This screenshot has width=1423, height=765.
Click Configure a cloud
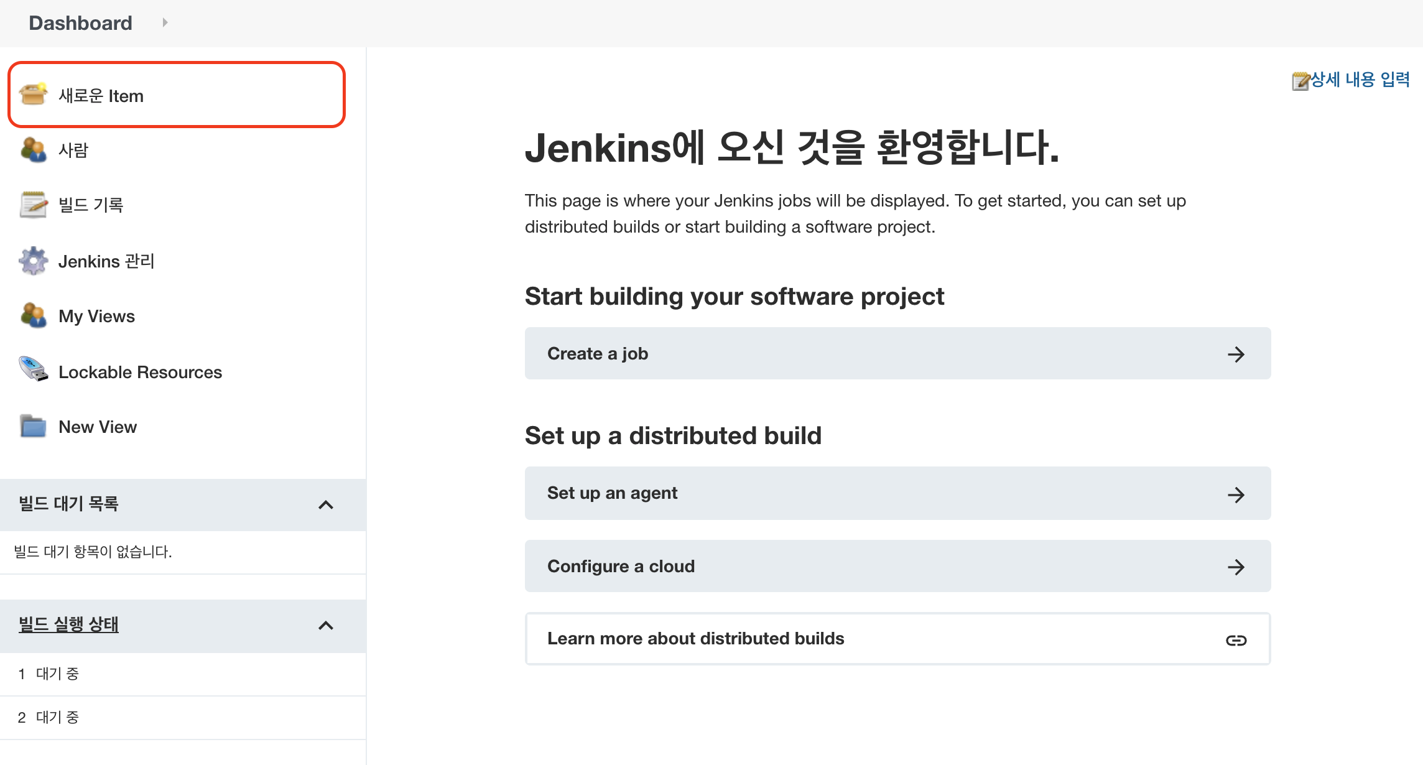pos(897,566)
